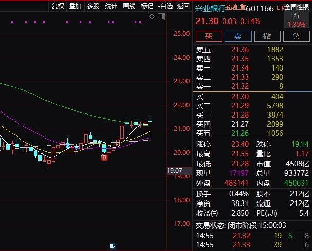Image resolution: width=312 pixels, height=251 pixels.
Task: Click the 买二 volume 5798
Action: pyautogui.click(x=275, y=106)
